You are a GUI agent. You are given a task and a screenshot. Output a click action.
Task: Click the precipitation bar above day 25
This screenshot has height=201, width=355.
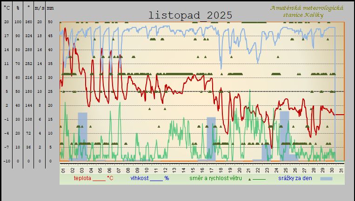click(x=284, y=136)
